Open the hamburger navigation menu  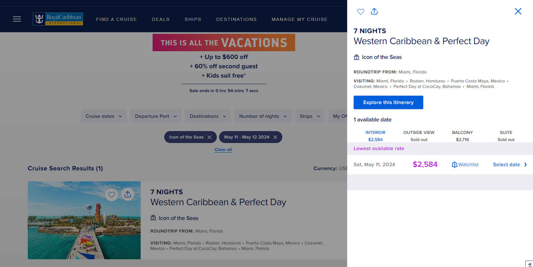coord(17,19)
